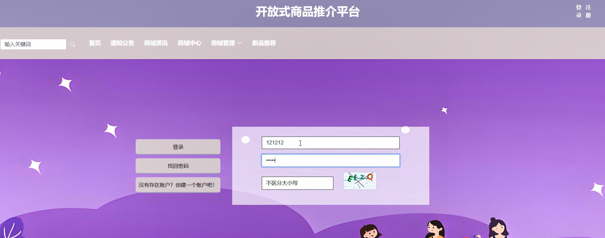Refresh the captcha image
This screenshot has width=605, height=238.
(360, 181)
